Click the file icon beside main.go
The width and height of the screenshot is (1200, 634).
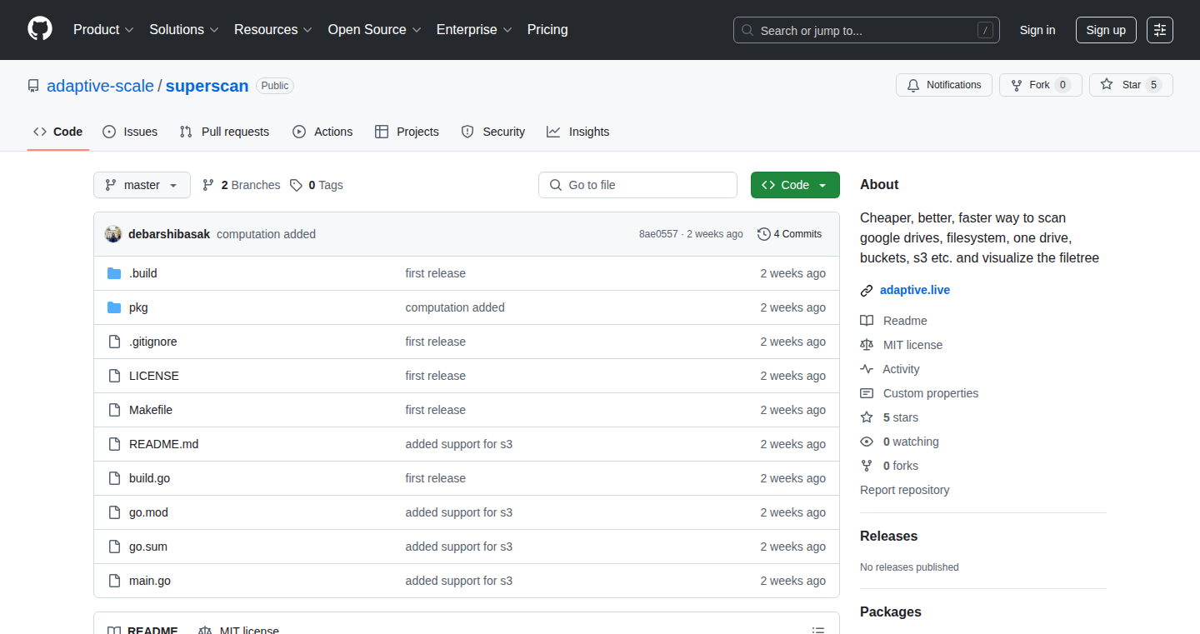pyautogui.click(x=114, y=581)
